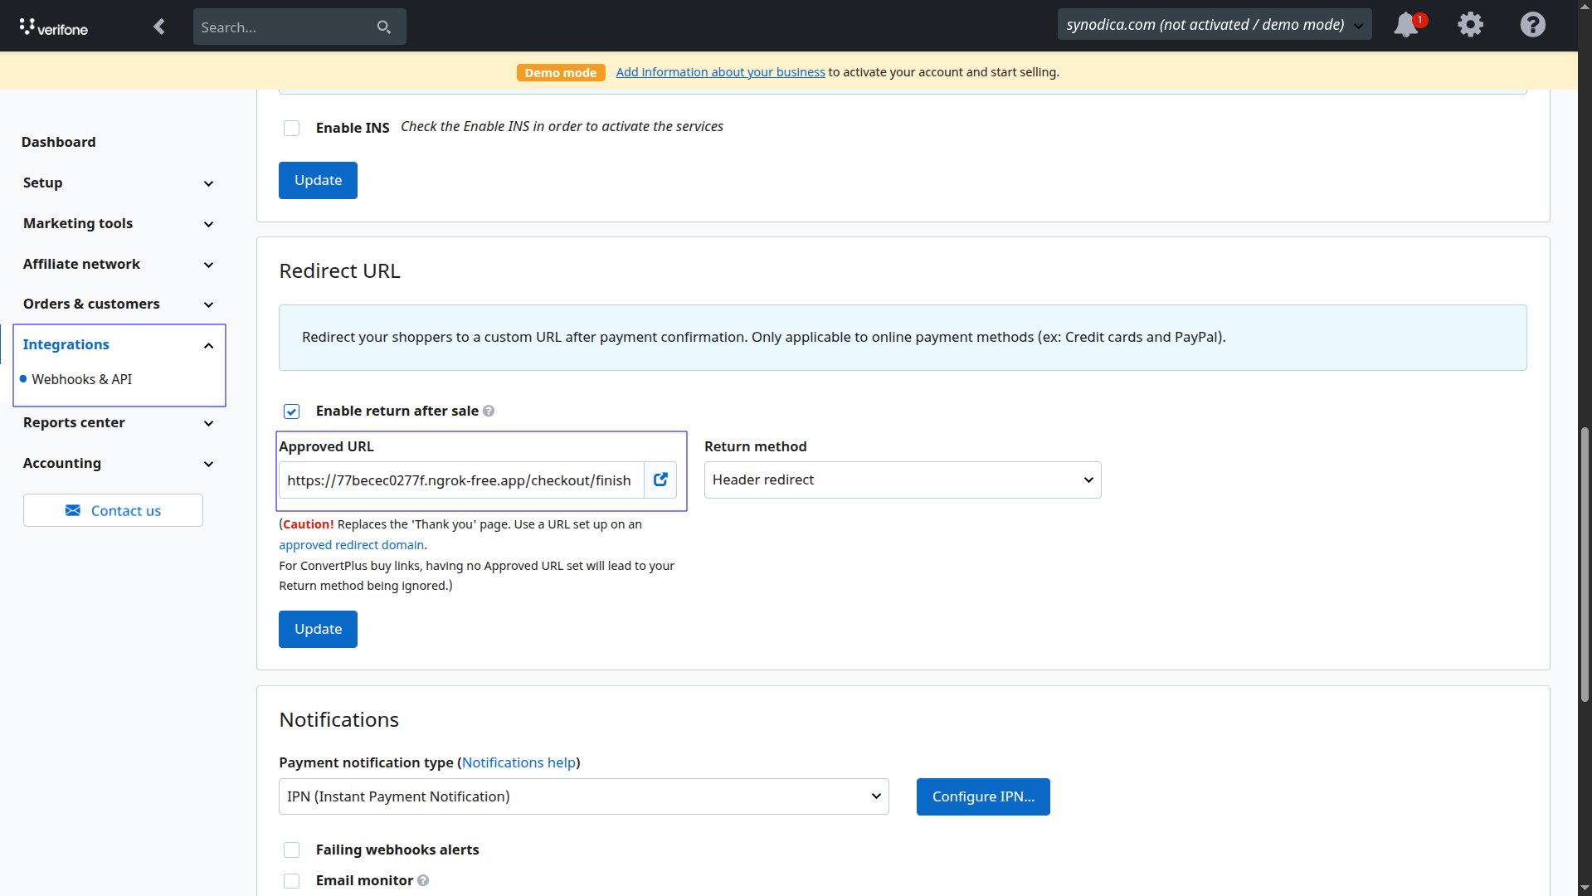Click the search magnifier icon

383,27
